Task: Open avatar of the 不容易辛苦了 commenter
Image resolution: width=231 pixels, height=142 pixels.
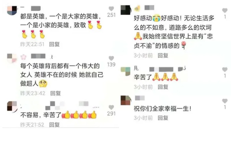Action: [12, 106]
